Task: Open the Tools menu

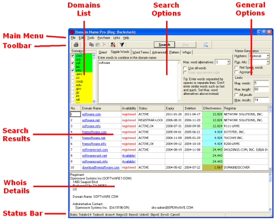Action: 91,38
